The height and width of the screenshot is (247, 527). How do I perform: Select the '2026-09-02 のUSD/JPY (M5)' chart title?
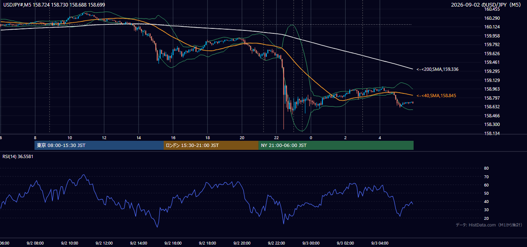(486, 5)
